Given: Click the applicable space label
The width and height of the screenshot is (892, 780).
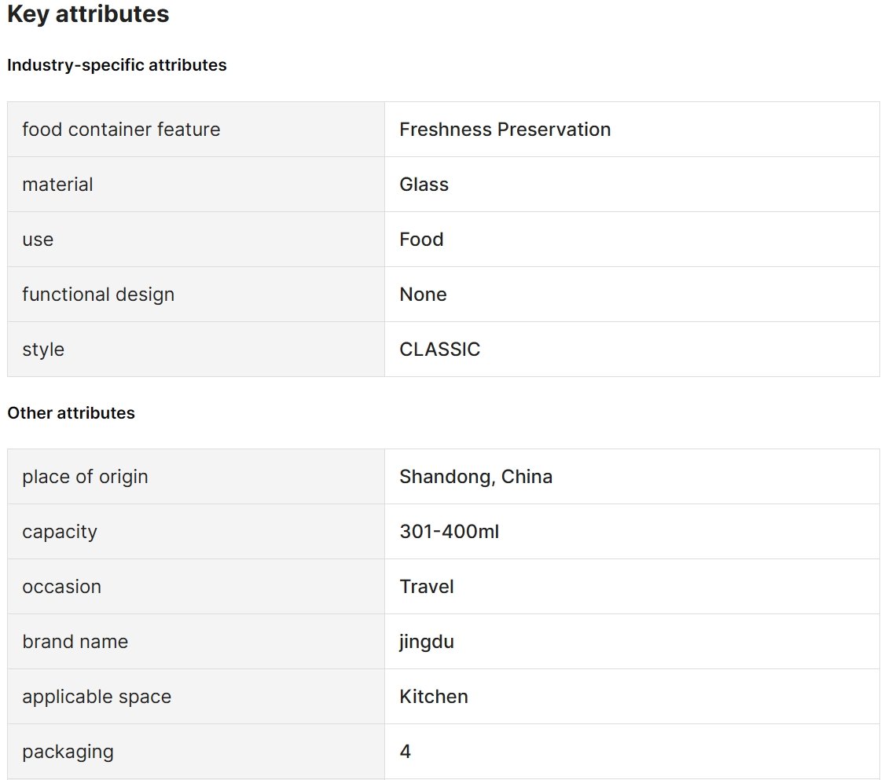Looking at the screenshot, I should pos(97,697).
